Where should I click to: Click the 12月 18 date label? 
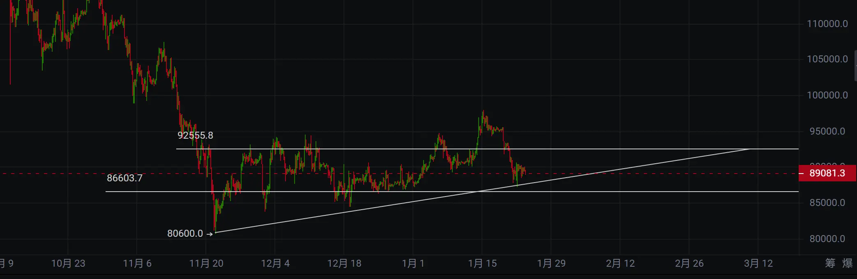(x=344, y=263)
